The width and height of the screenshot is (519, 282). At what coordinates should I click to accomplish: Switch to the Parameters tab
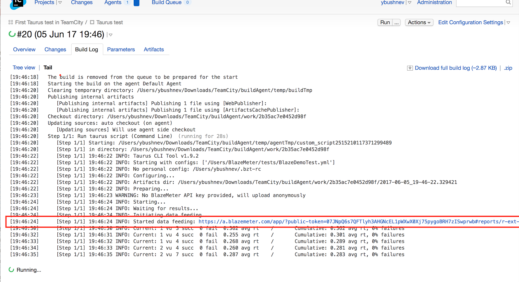tap(121, 50)
